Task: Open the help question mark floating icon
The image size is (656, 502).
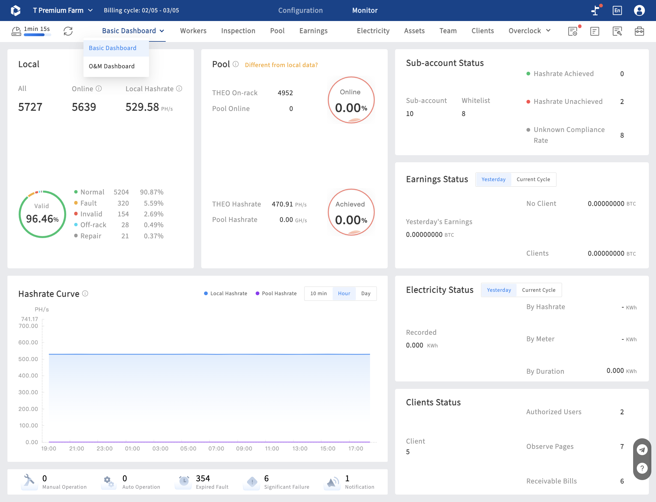Action: (642, 468)
